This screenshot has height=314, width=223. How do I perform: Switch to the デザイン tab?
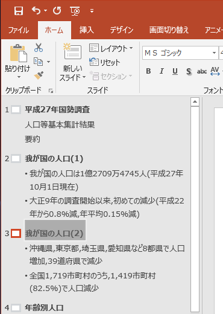[122, 30]
